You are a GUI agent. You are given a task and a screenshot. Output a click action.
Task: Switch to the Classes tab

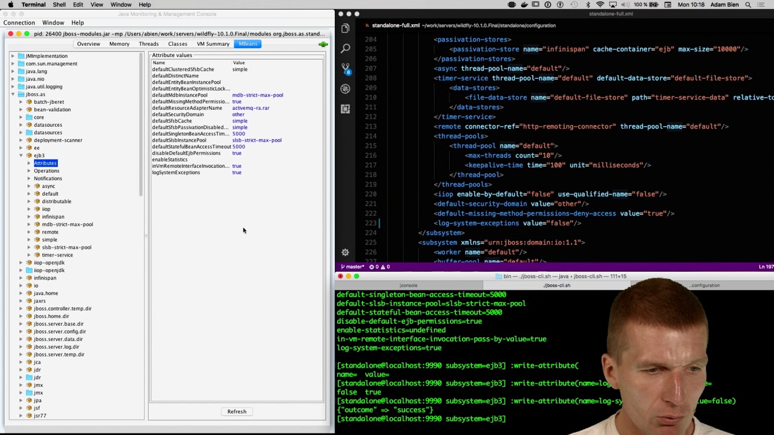pos(178,44)
